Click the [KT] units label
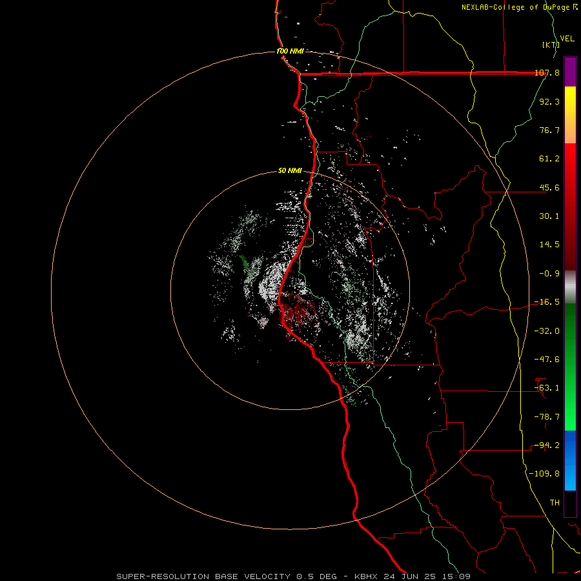 click(x=551, y=45)
